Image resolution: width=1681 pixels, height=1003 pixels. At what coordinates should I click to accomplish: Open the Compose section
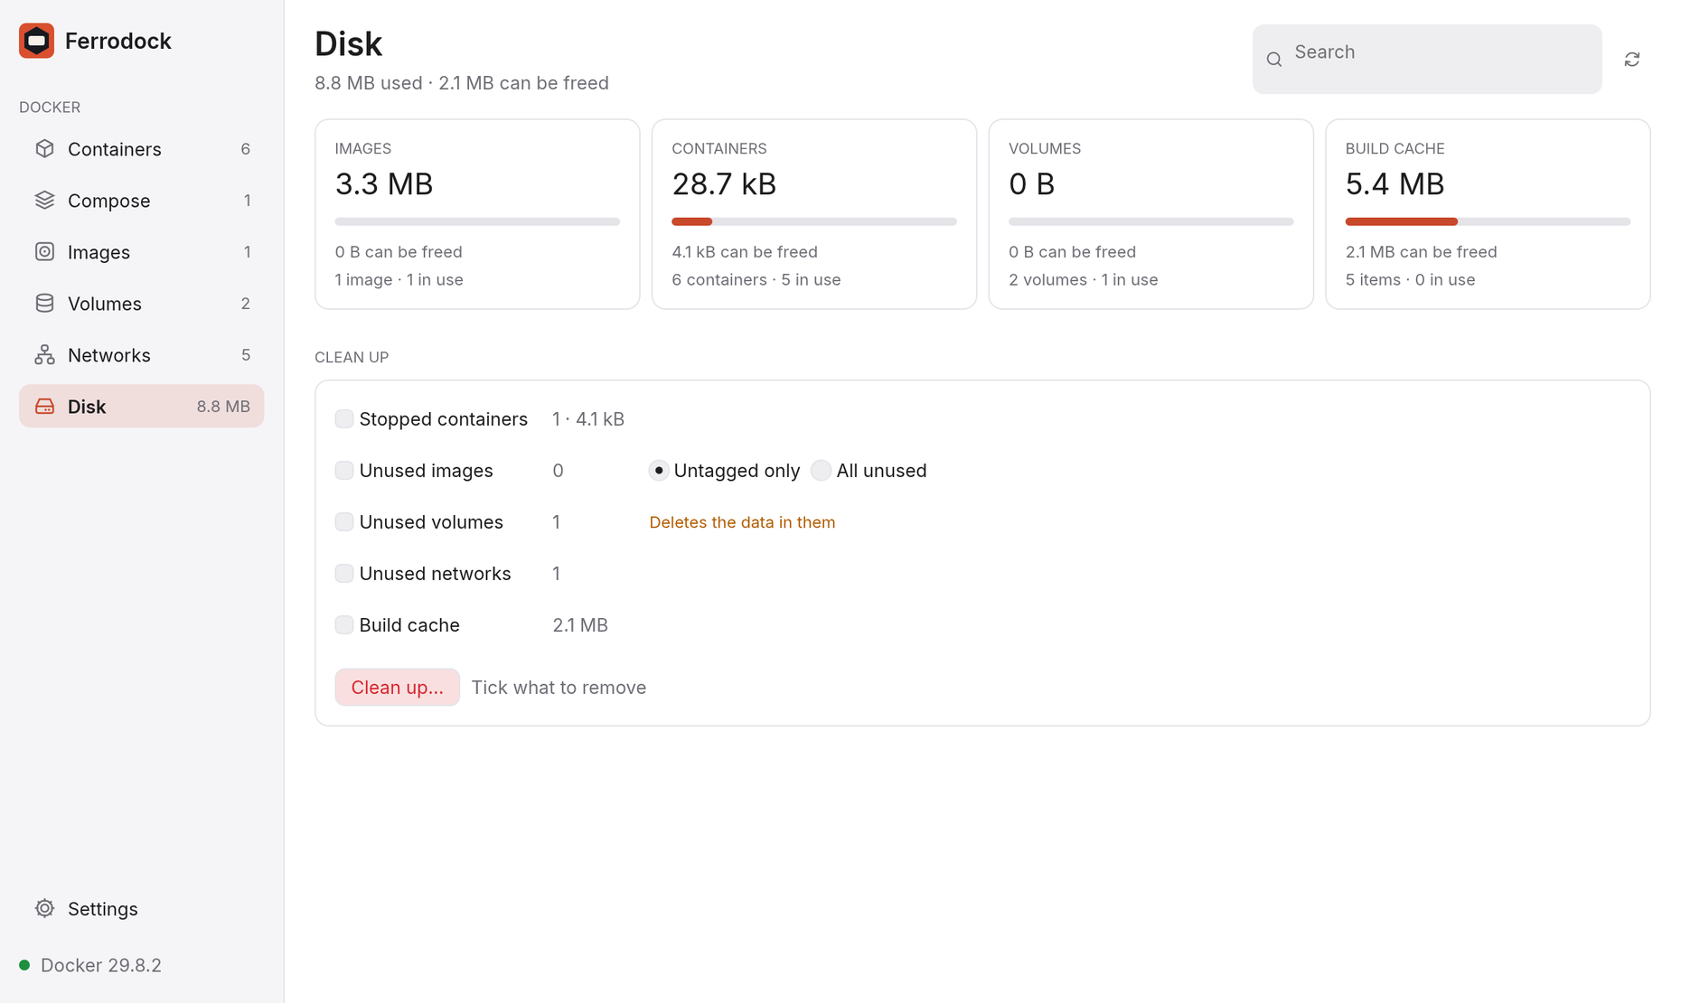tap(141, 201)
